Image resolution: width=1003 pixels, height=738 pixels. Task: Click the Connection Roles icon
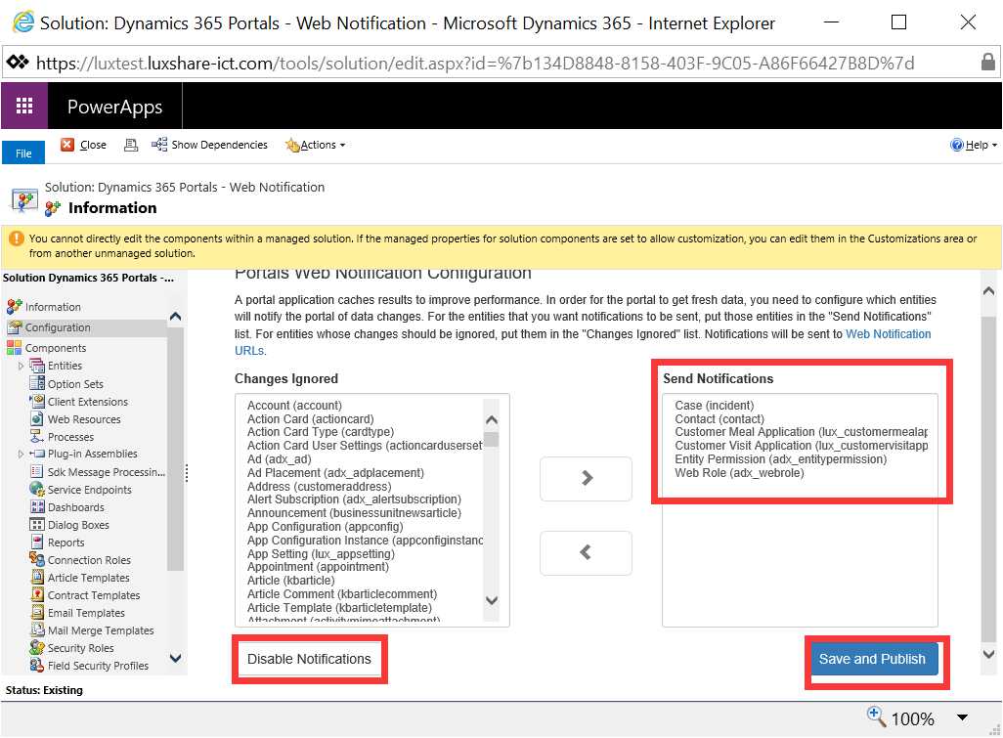37,559
